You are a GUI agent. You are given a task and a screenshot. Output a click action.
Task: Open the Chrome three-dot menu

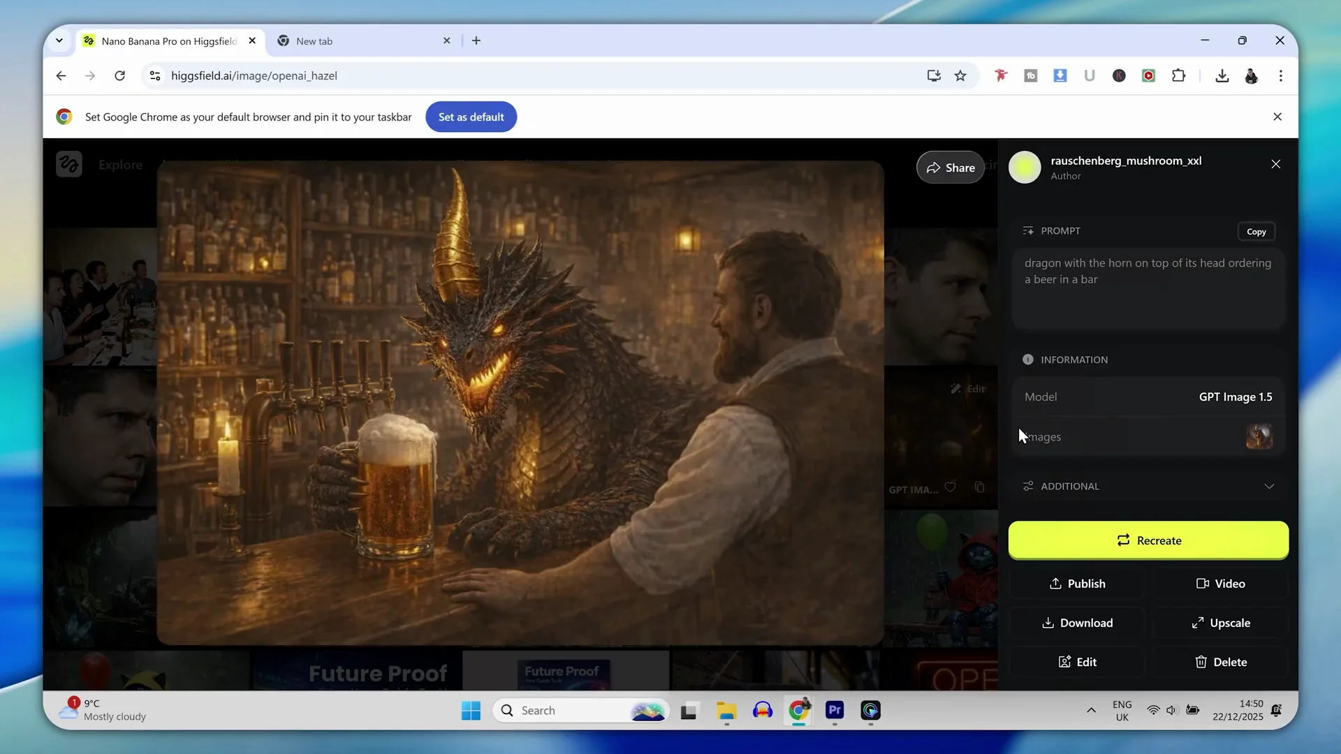coord(1280,76)
